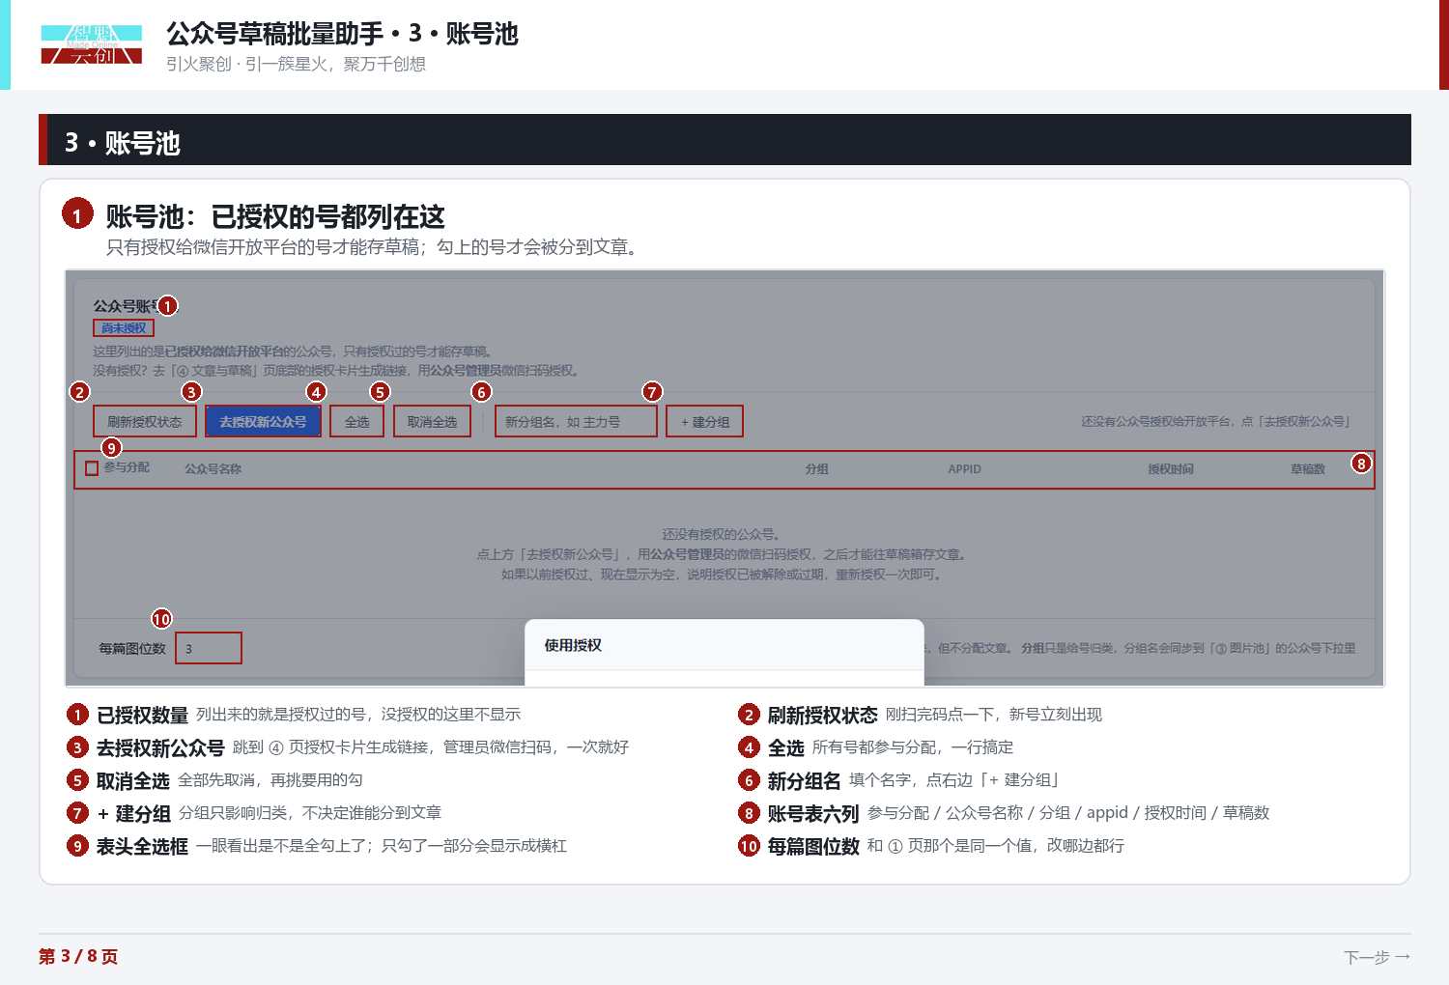Tick the 参与分配 header checkbox

[x=92, y=468]
